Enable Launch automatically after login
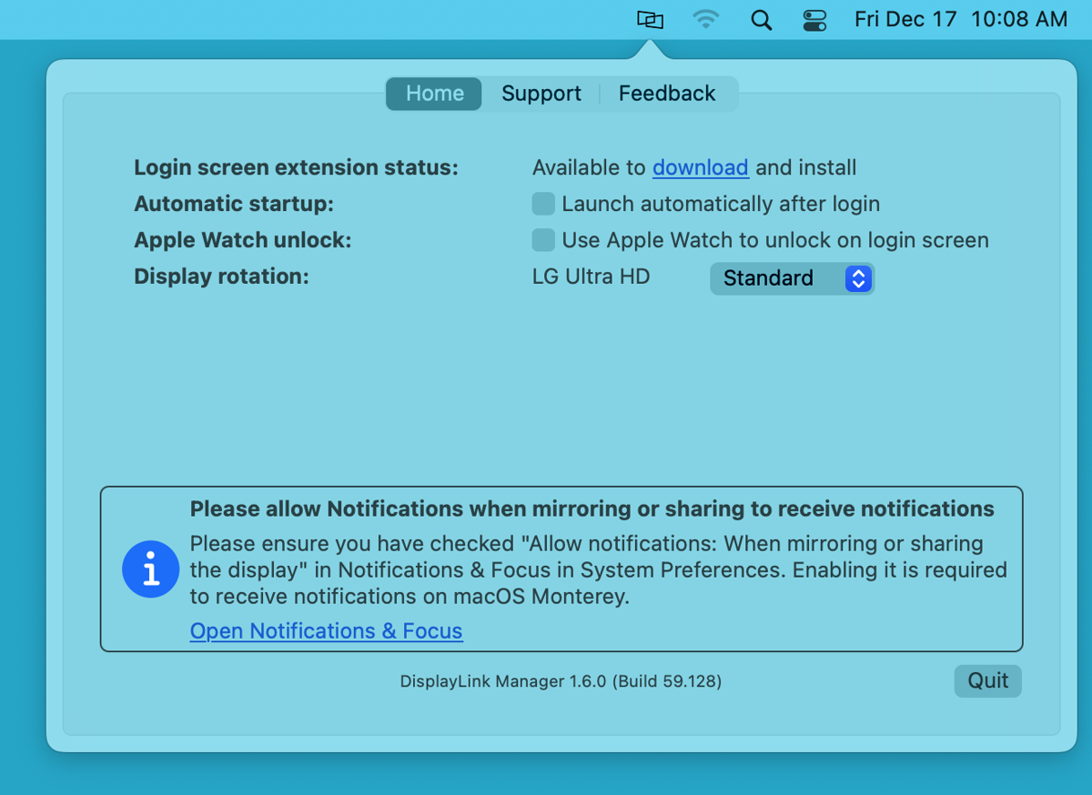 coord(543,204)
